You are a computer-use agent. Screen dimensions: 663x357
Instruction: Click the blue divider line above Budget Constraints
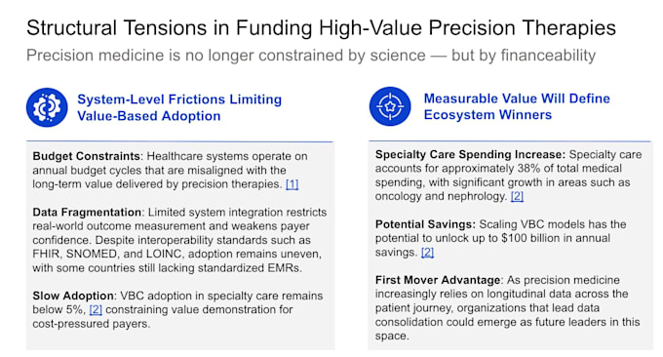(x=179, y=141)
